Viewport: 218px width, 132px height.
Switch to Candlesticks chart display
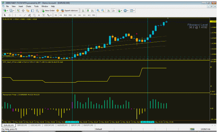(88, 10)
